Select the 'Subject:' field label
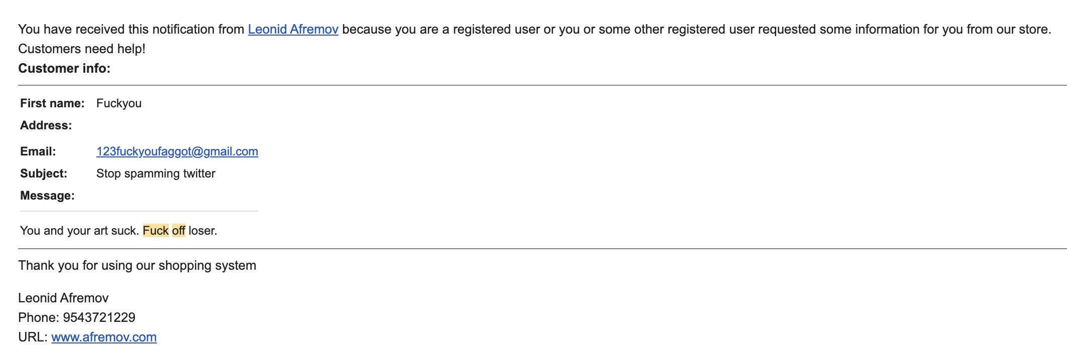This screenshot has width=1073, height=357. [44, 173]
